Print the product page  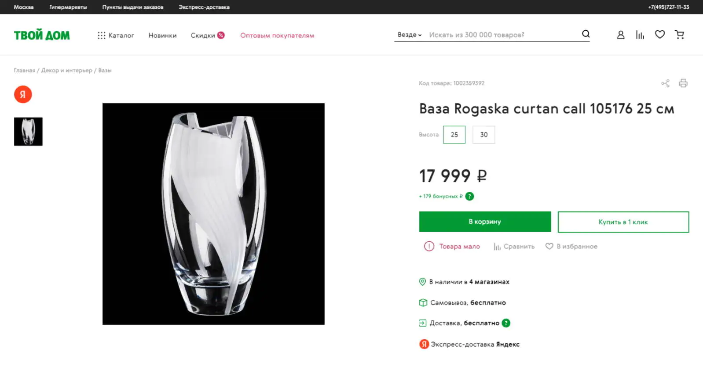click(x=683, y=83)
